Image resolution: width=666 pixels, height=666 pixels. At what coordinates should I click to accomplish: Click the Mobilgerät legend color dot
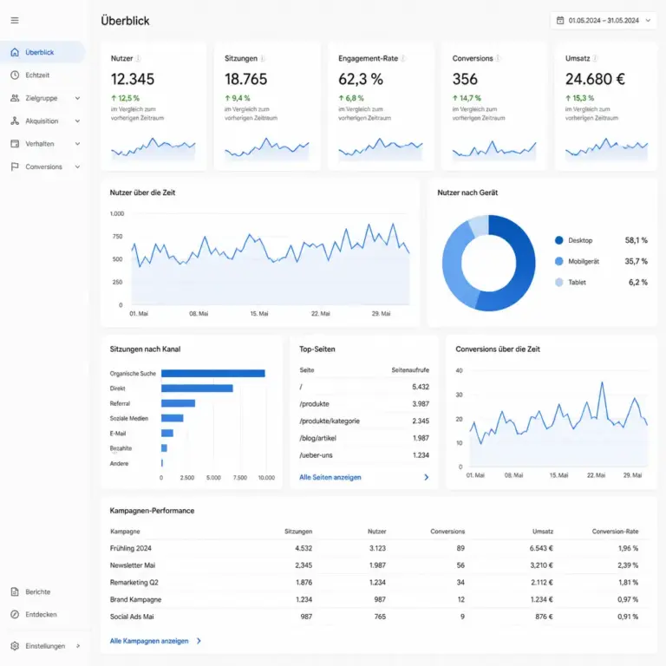[x=559, y=261]
